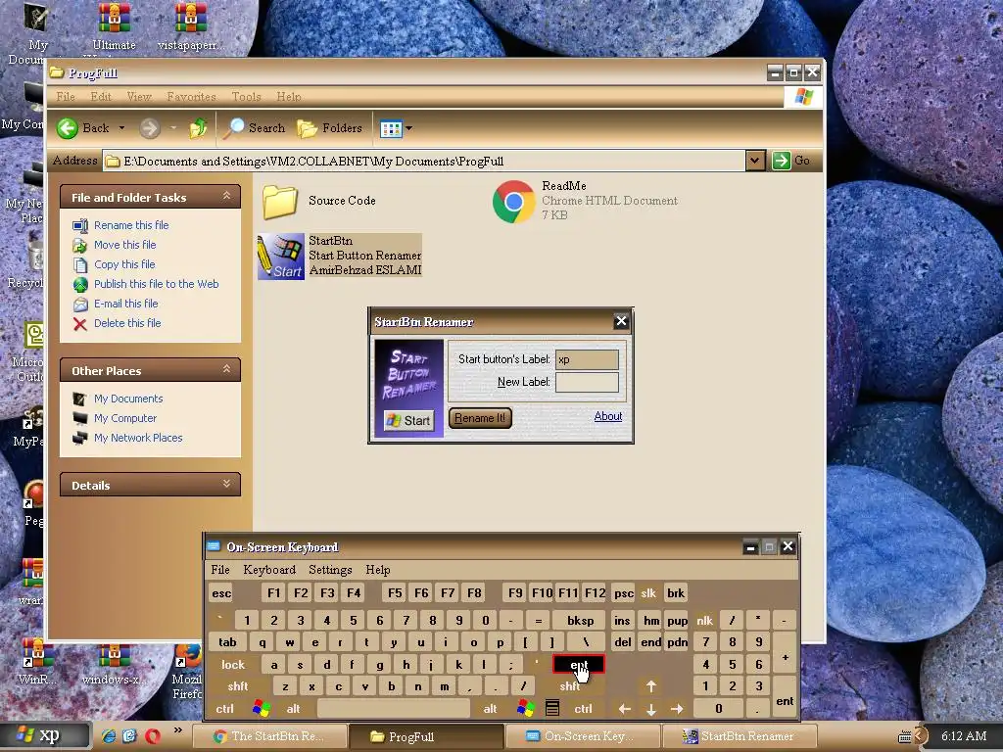Expand quick launch overflow chevron

[178, 729]
